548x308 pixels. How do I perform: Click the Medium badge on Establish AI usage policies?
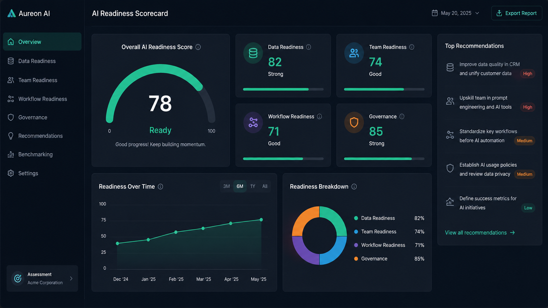pyautogui.click(x=524, y=174)
